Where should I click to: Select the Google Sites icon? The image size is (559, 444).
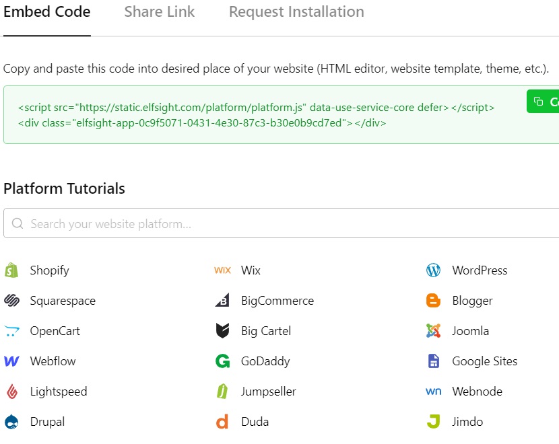(433, 361)
